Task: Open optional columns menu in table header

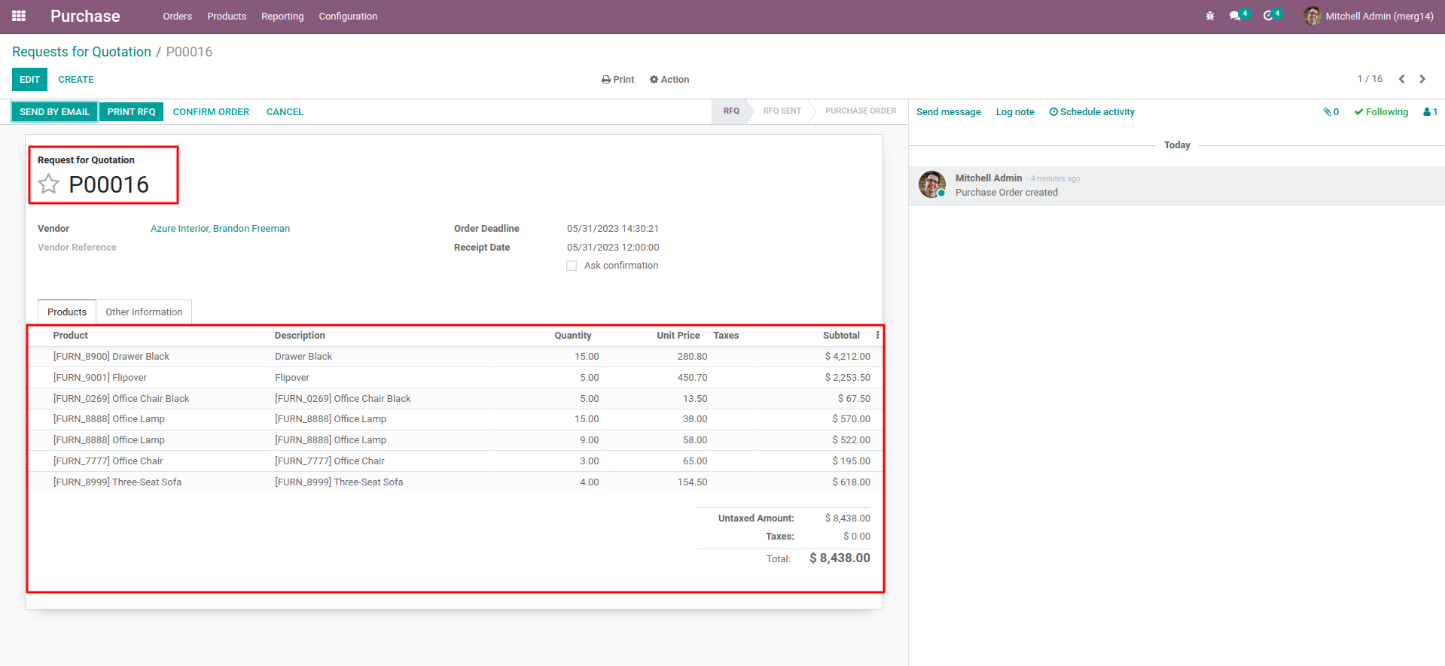Action: click(x=877, y=336)
